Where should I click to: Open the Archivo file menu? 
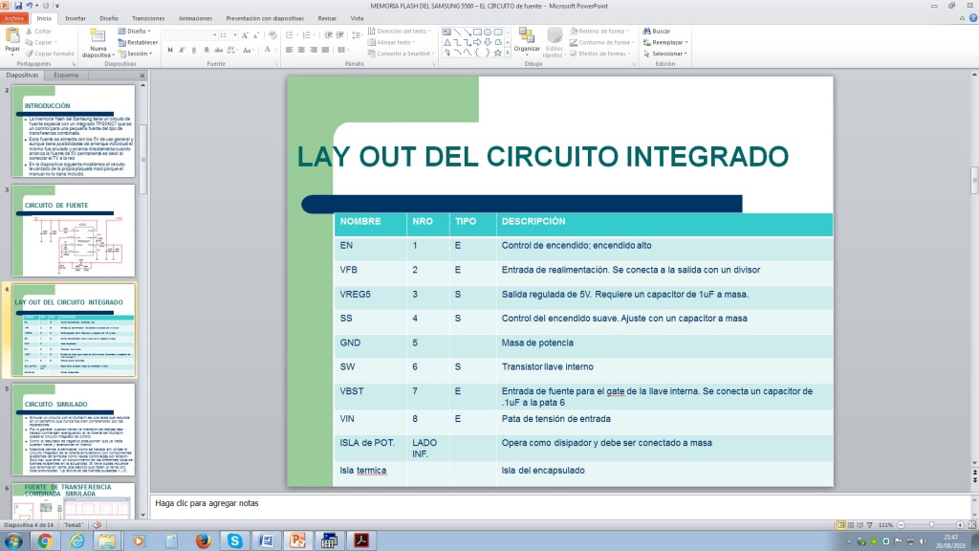tap(14, 18)
